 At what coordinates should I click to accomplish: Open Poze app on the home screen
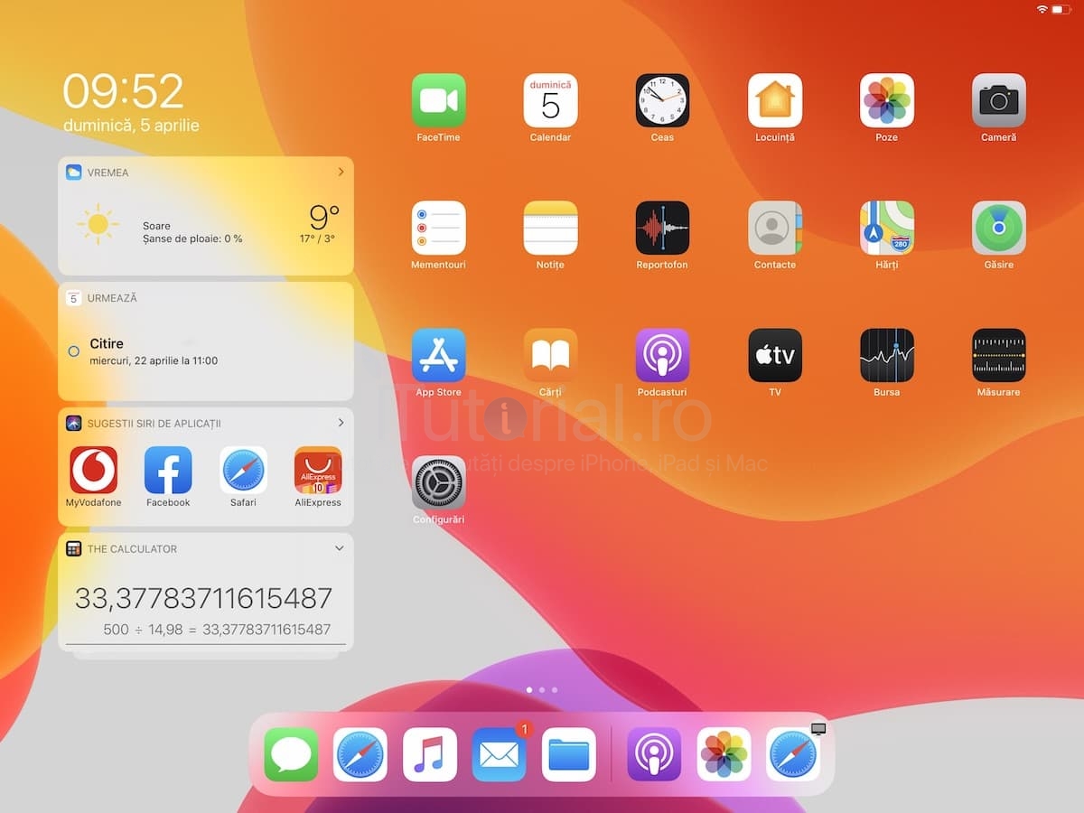coord(887,100)
